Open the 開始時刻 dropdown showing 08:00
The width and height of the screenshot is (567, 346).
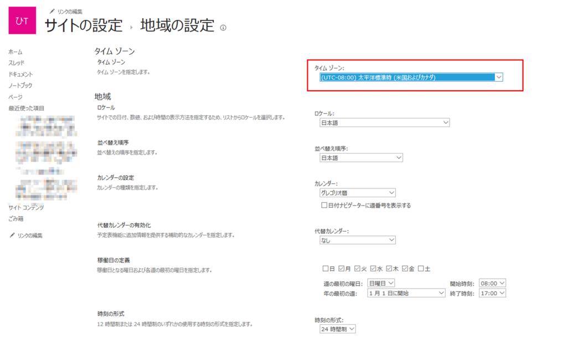[492, 283]
